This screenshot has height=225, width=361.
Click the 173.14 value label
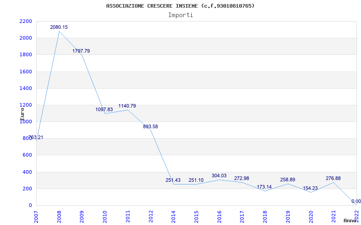point(264,187)
